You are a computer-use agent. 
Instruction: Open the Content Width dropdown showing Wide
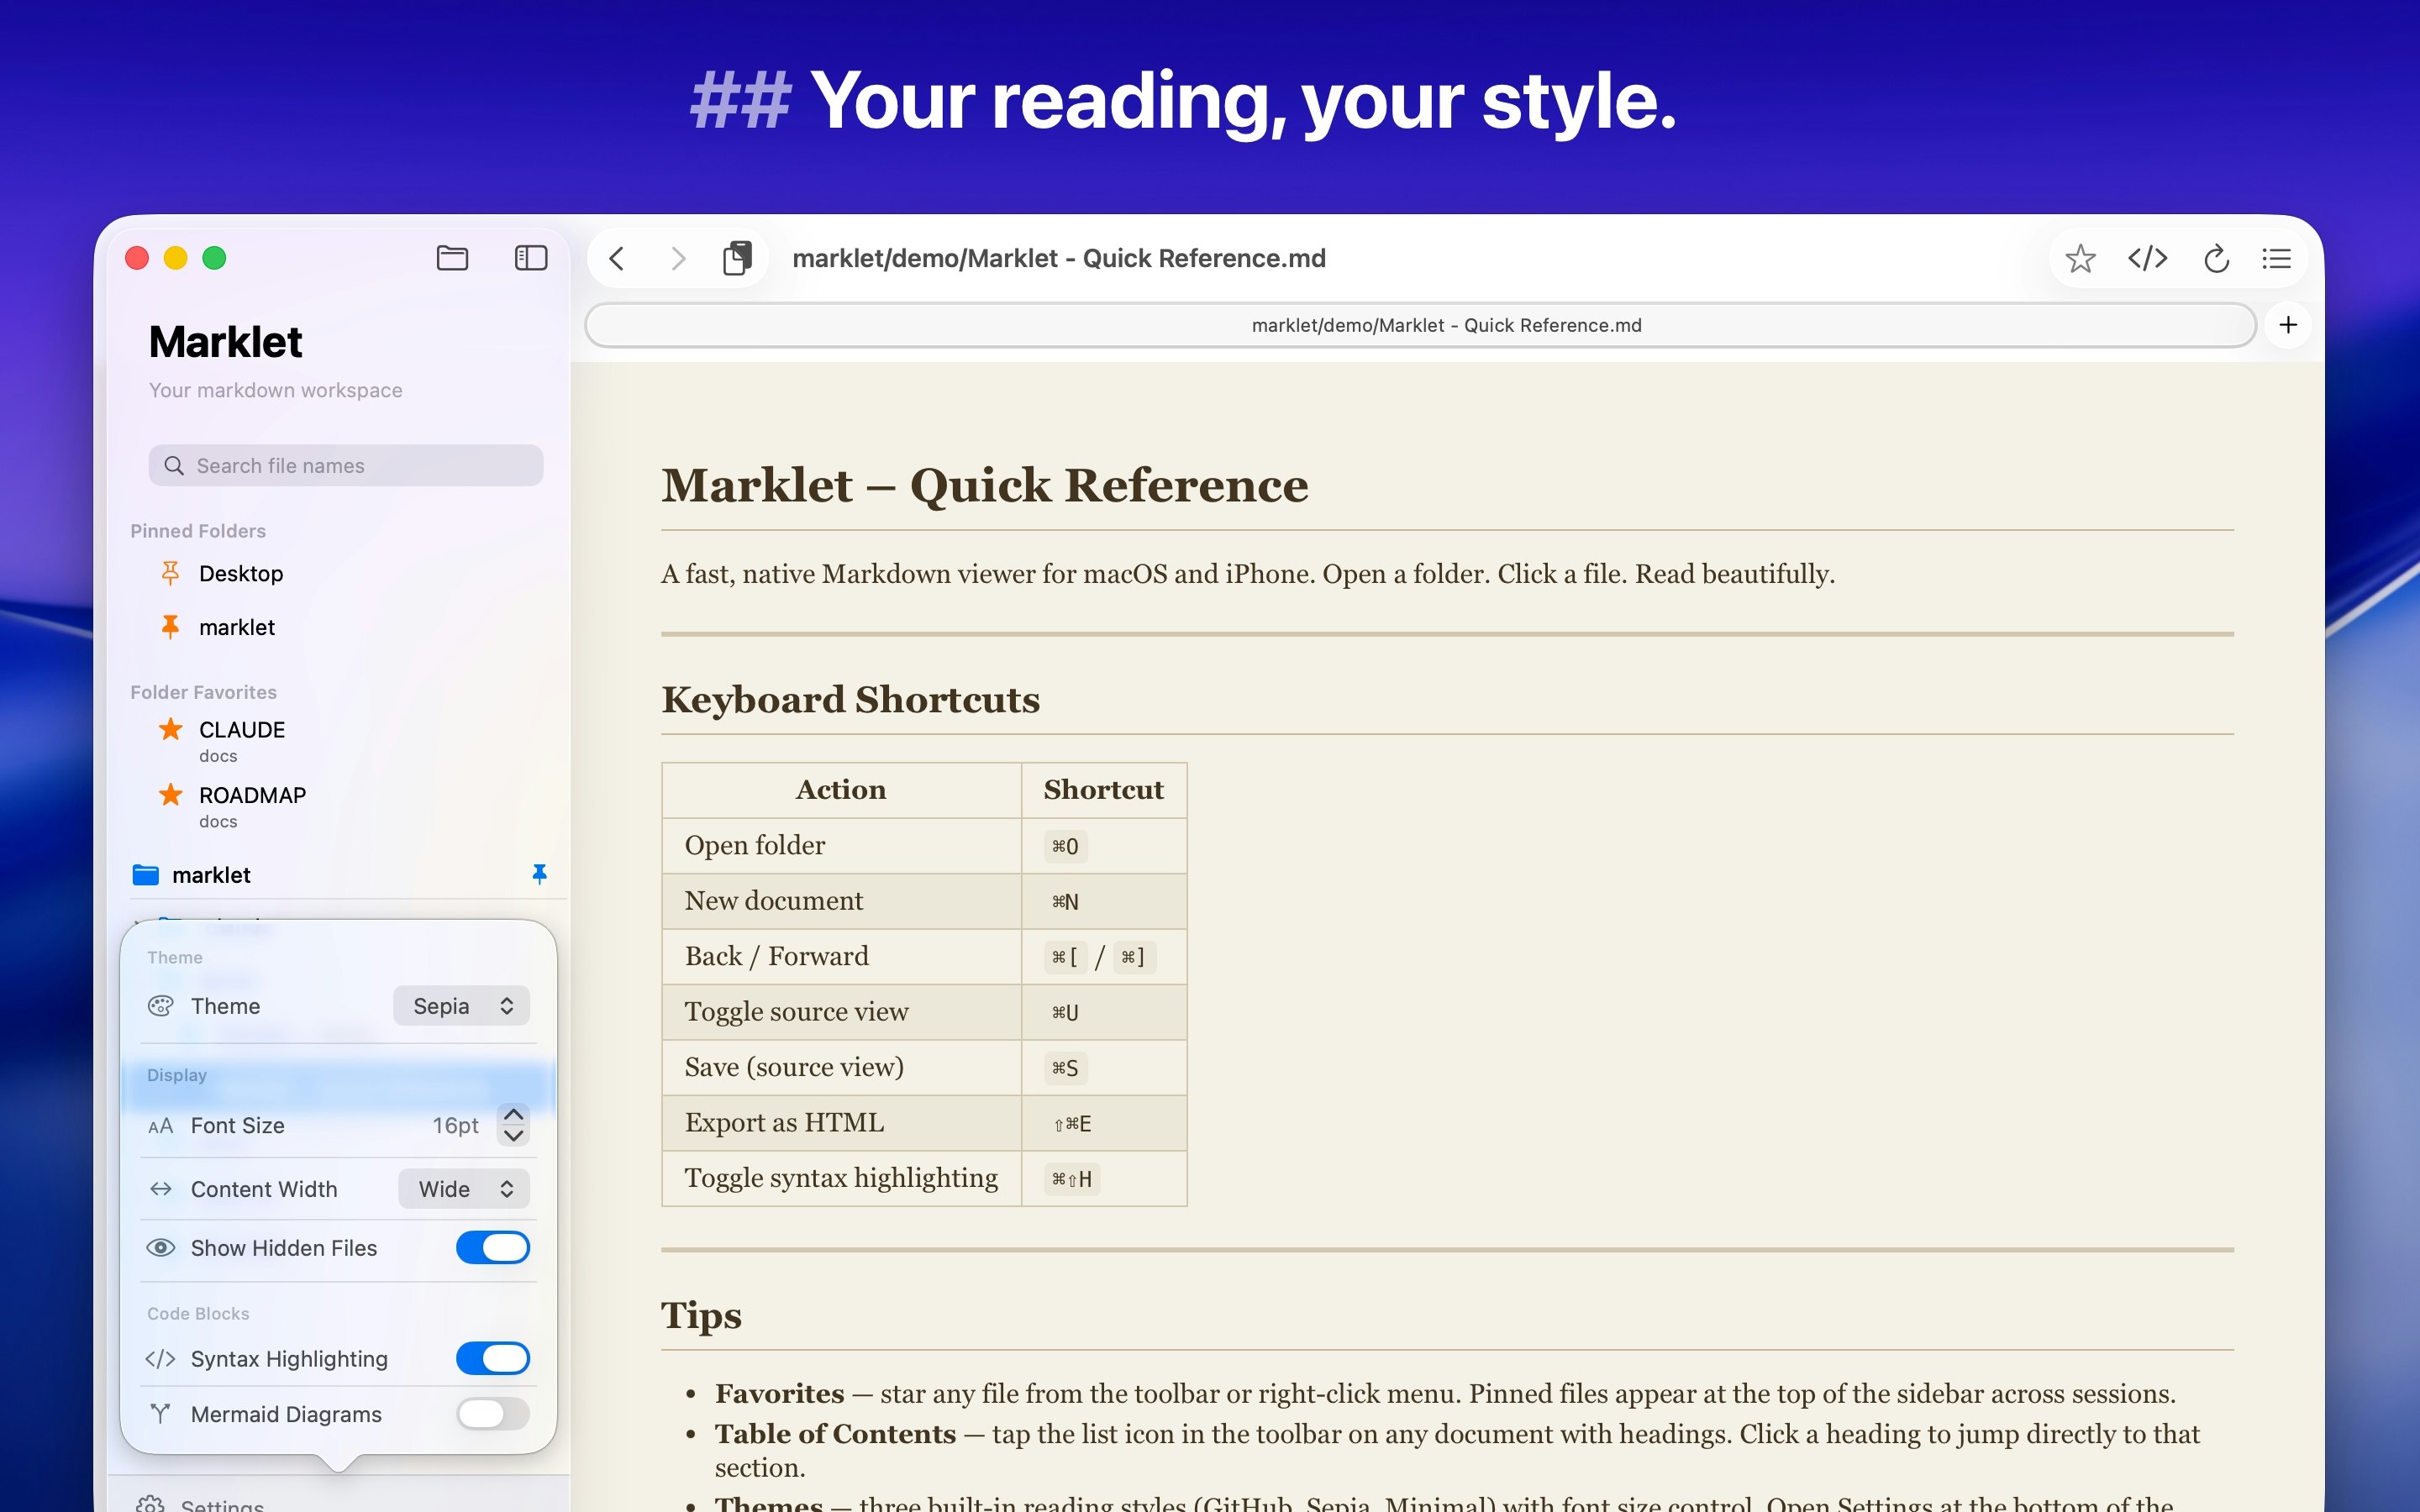pyautogui.click(x=463, y=1189)
